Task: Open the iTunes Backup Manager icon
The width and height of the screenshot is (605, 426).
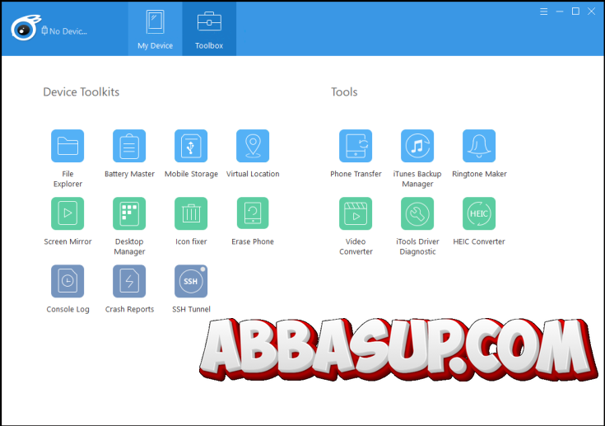Action: (x=417, y=146)
